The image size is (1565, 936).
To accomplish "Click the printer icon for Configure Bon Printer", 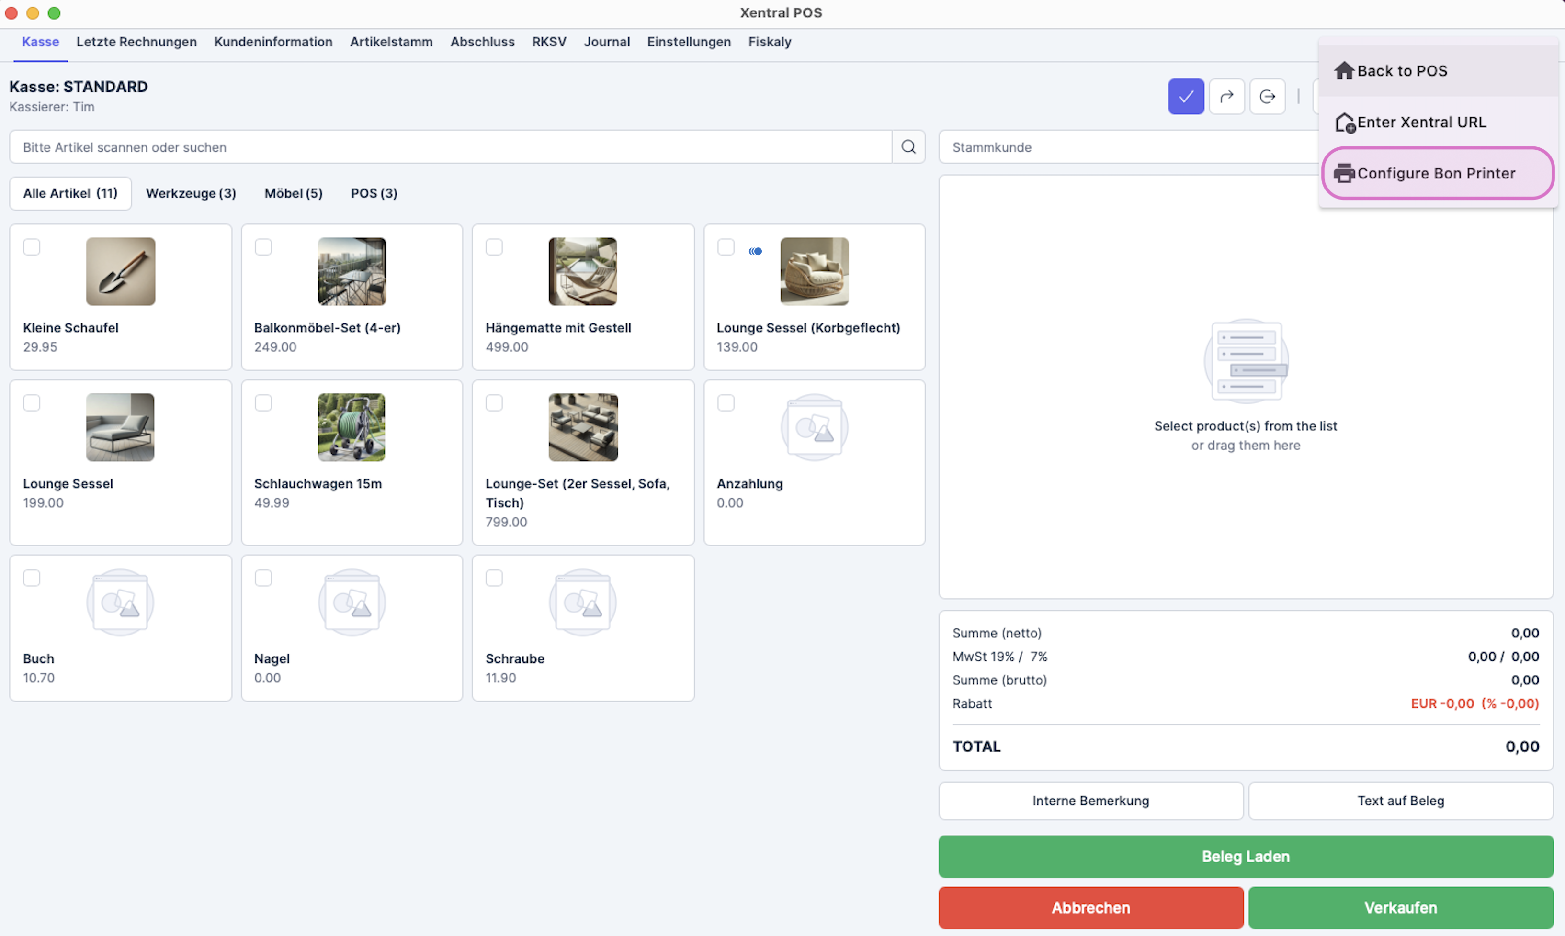I will pos(1345,173).
